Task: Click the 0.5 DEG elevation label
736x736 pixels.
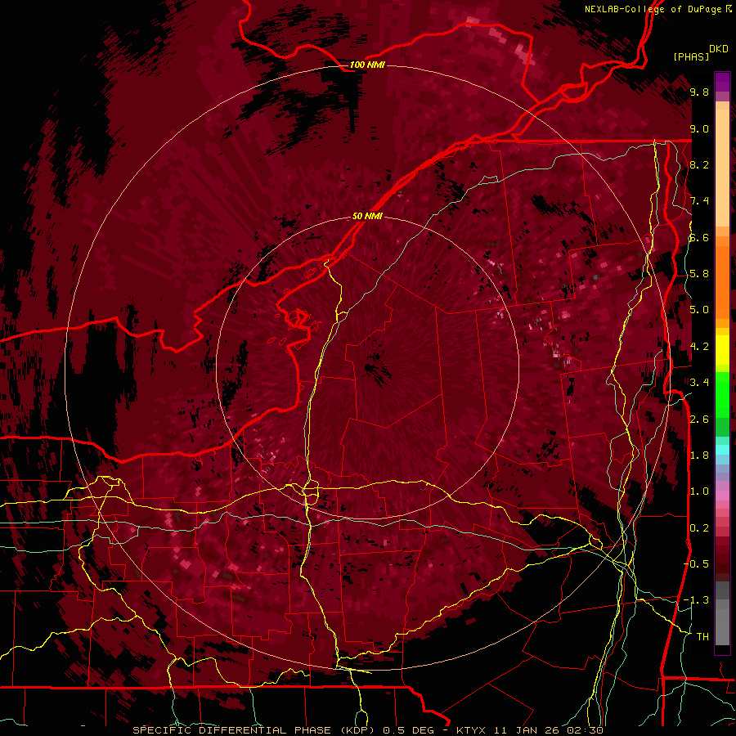Action: point(407,730)
